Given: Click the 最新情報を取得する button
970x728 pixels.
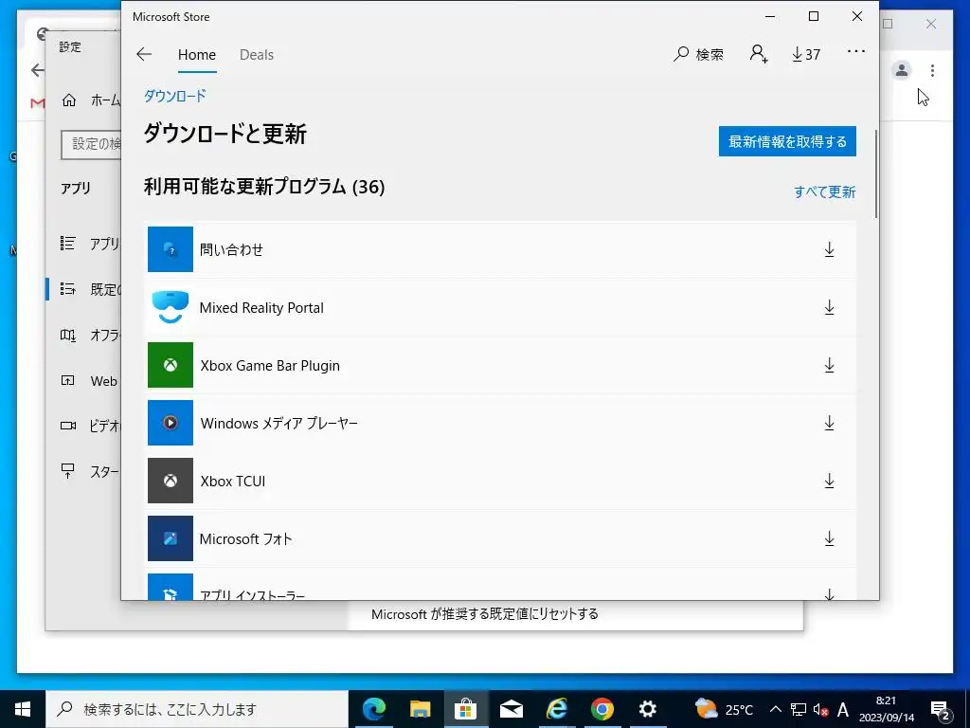Looking at the screenshot, I should pyautogui.click(x=787, y=141).
